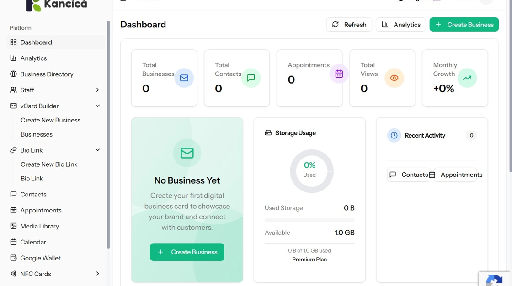The height and width of the screenshot is (286, 512).
Task: Click the Bio Link chain icon
Action: 13,150
